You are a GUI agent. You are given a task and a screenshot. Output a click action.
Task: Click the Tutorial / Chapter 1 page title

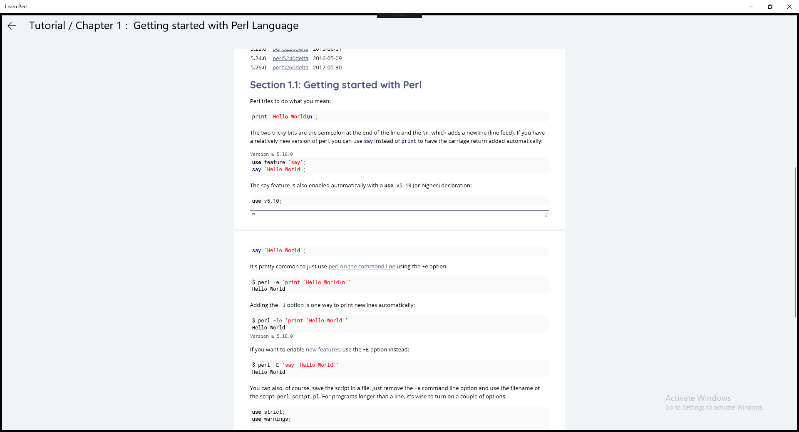[x=164, y=26]
